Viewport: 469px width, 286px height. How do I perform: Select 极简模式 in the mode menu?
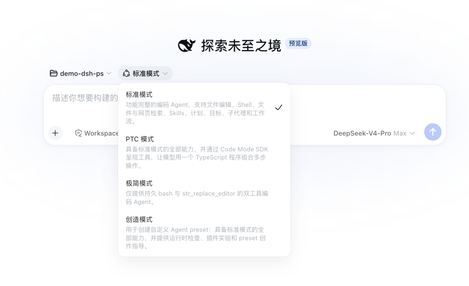pos(204,193)
